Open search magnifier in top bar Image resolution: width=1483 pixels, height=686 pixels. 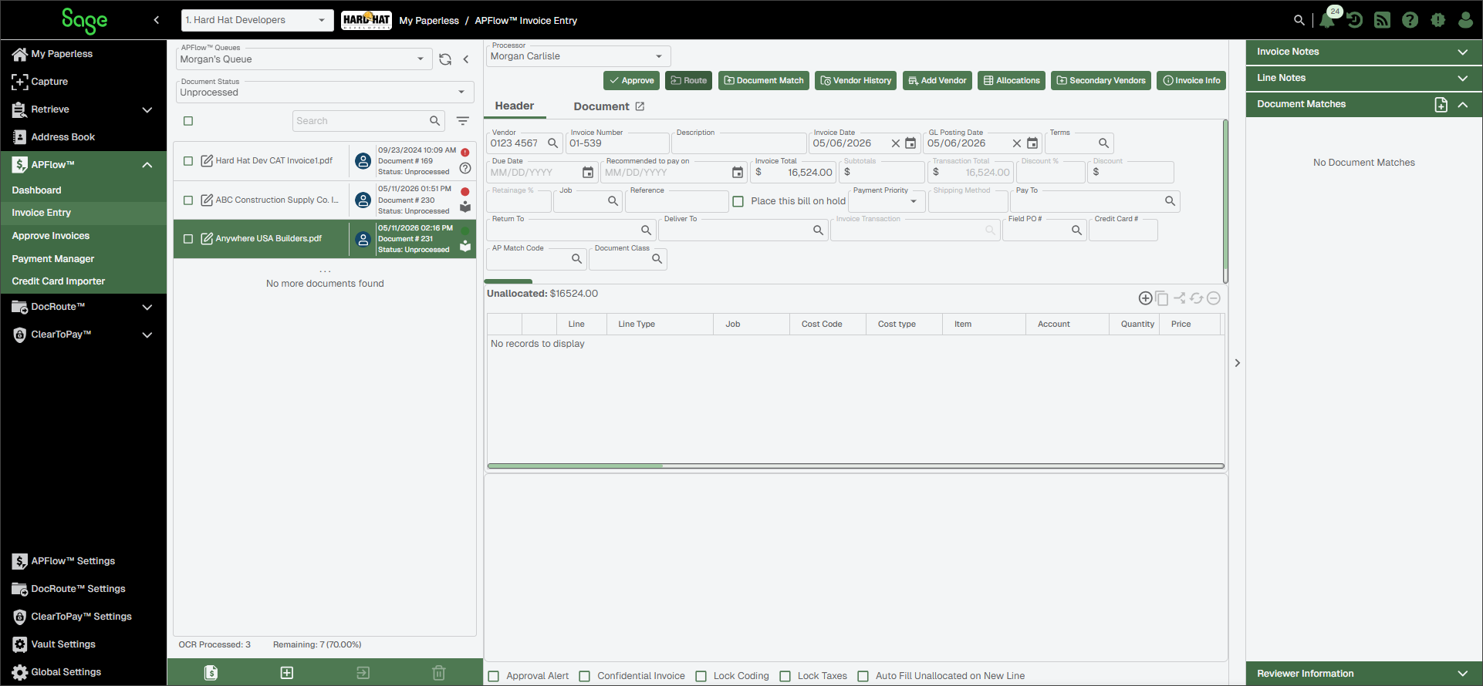[1299, 20]
